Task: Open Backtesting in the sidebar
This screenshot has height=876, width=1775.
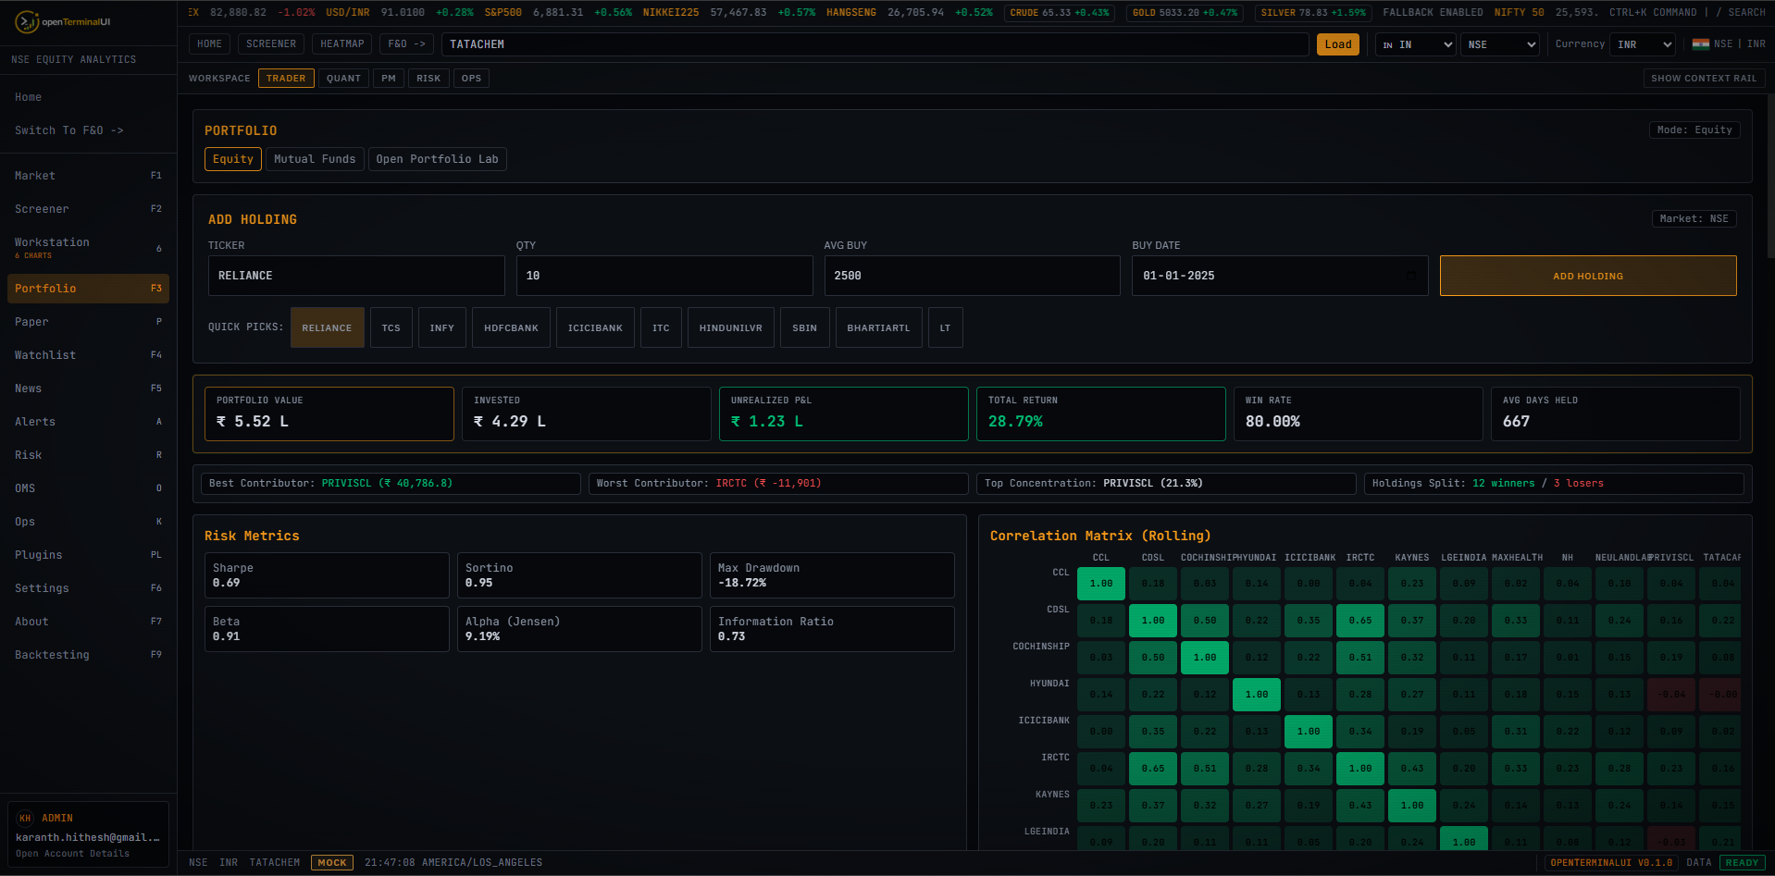Action: pyautogui.click(x=88, y=655)
